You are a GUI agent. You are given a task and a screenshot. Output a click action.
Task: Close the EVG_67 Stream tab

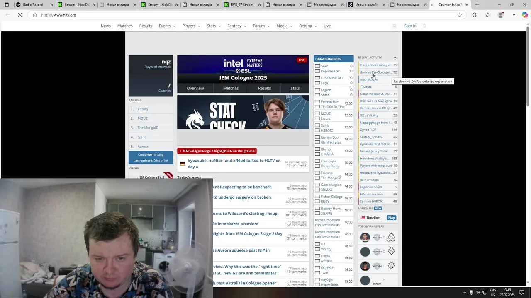coord(259,5)
